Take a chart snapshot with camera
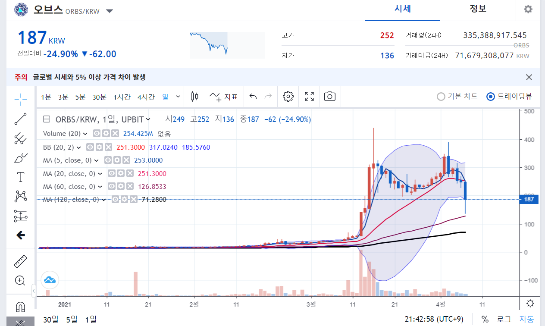545x326 pixels. coord(329,96)
